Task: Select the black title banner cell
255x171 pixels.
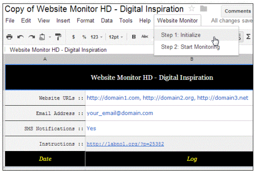Action: click(x=129, y=77)
